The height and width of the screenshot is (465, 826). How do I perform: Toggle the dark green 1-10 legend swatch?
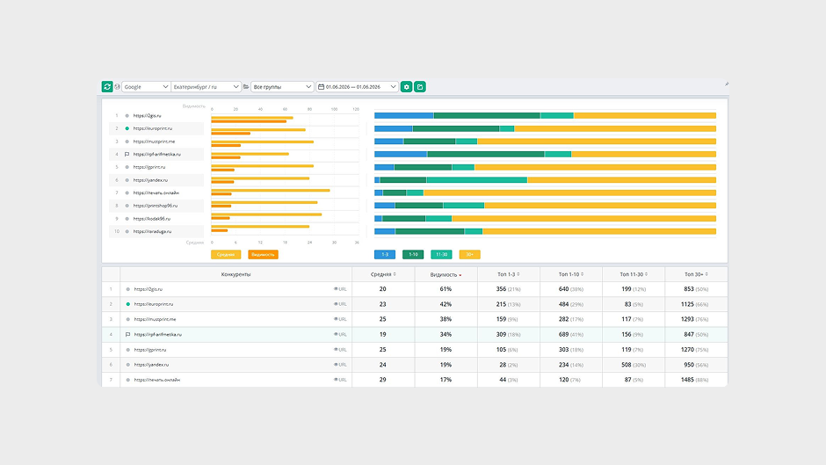(x=413, y=254)
